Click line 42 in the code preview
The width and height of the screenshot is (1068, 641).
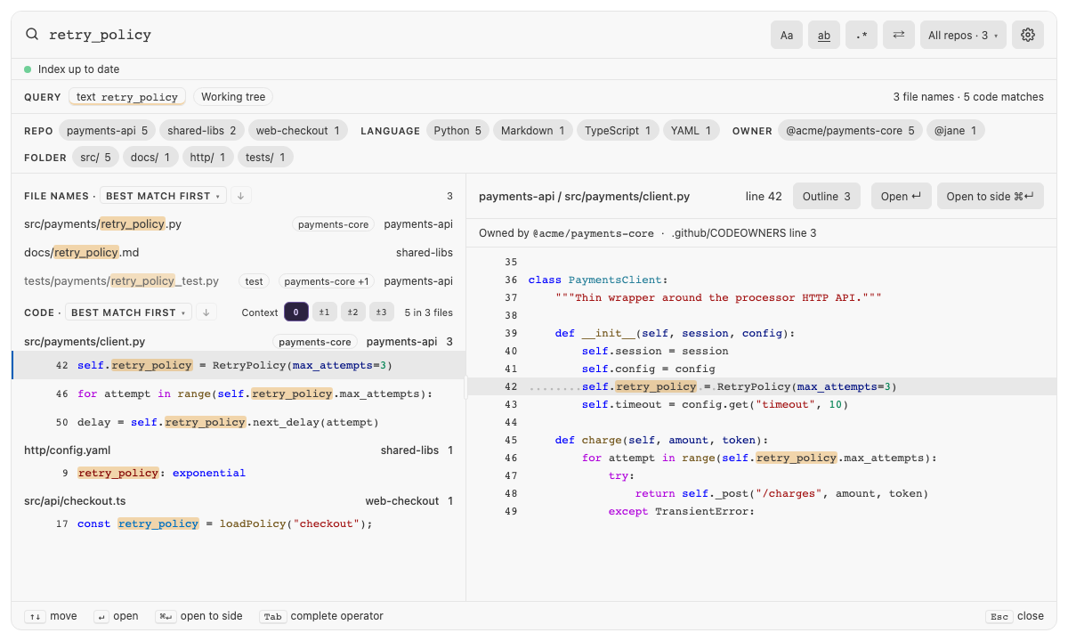[762, 386]
